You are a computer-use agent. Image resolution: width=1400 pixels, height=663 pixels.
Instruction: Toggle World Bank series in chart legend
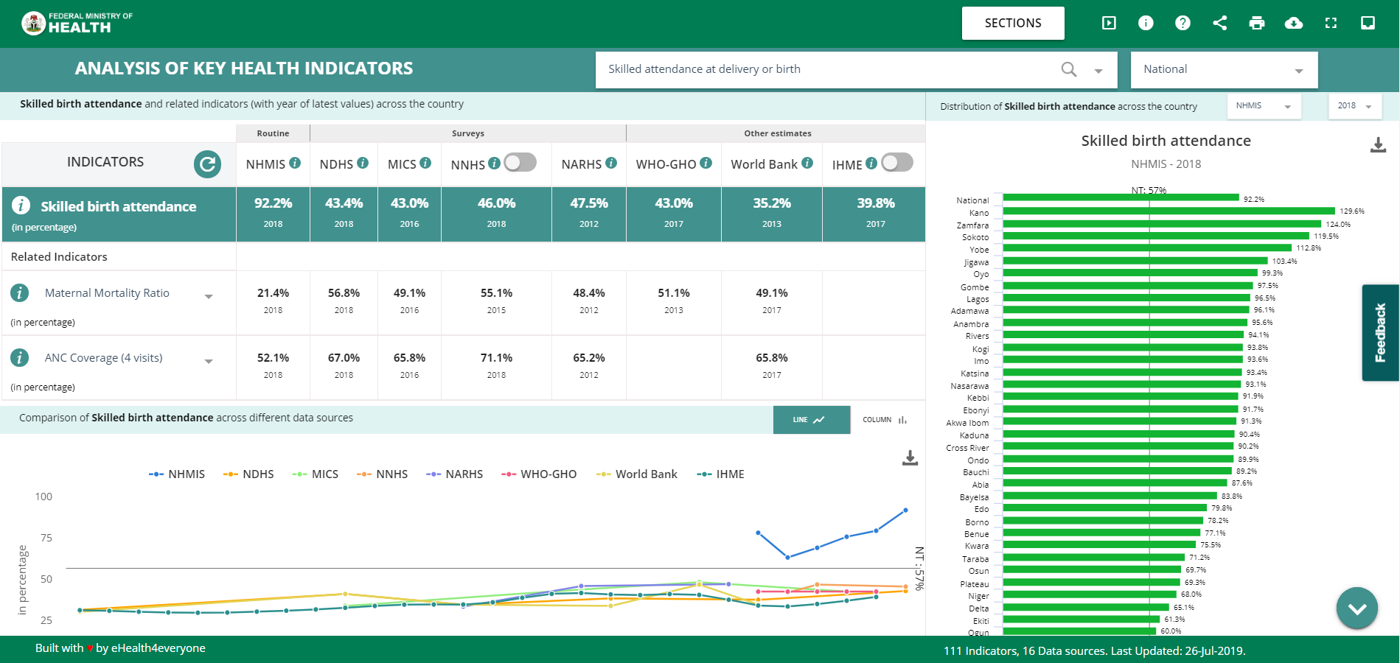pos(636,474)
